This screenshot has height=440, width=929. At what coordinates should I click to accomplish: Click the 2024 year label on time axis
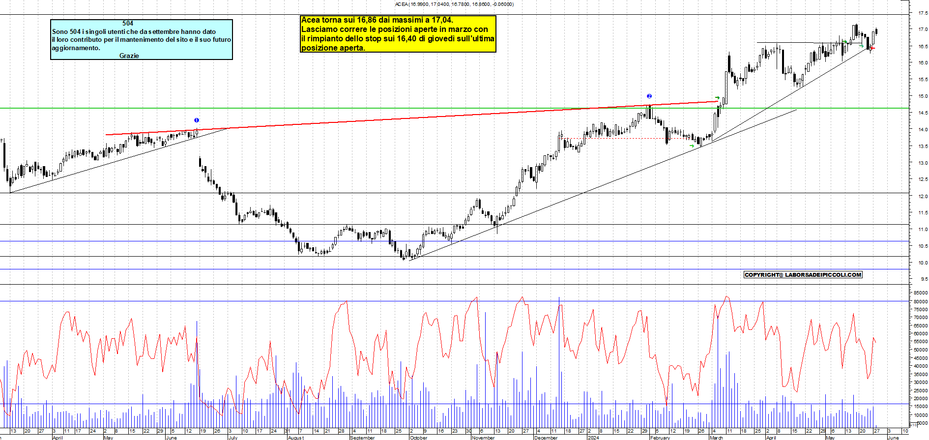(x=594, y=438)
